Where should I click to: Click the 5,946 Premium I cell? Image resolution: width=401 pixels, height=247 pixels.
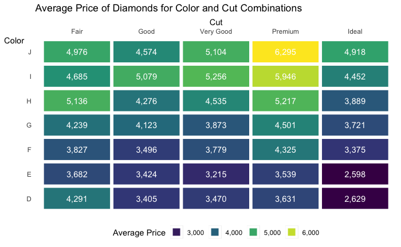tap(285, 76)
